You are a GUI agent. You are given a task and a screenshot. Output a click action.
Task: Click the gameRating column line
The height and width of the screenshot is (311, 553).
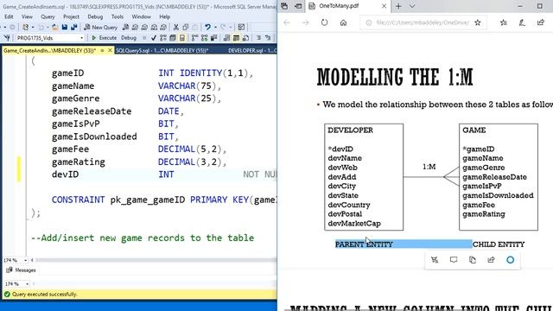[x=139, y=162]
